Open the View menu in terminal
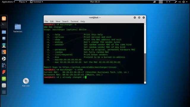The width and height of the screenshot is (190, 107). click(x=58, y=21)
